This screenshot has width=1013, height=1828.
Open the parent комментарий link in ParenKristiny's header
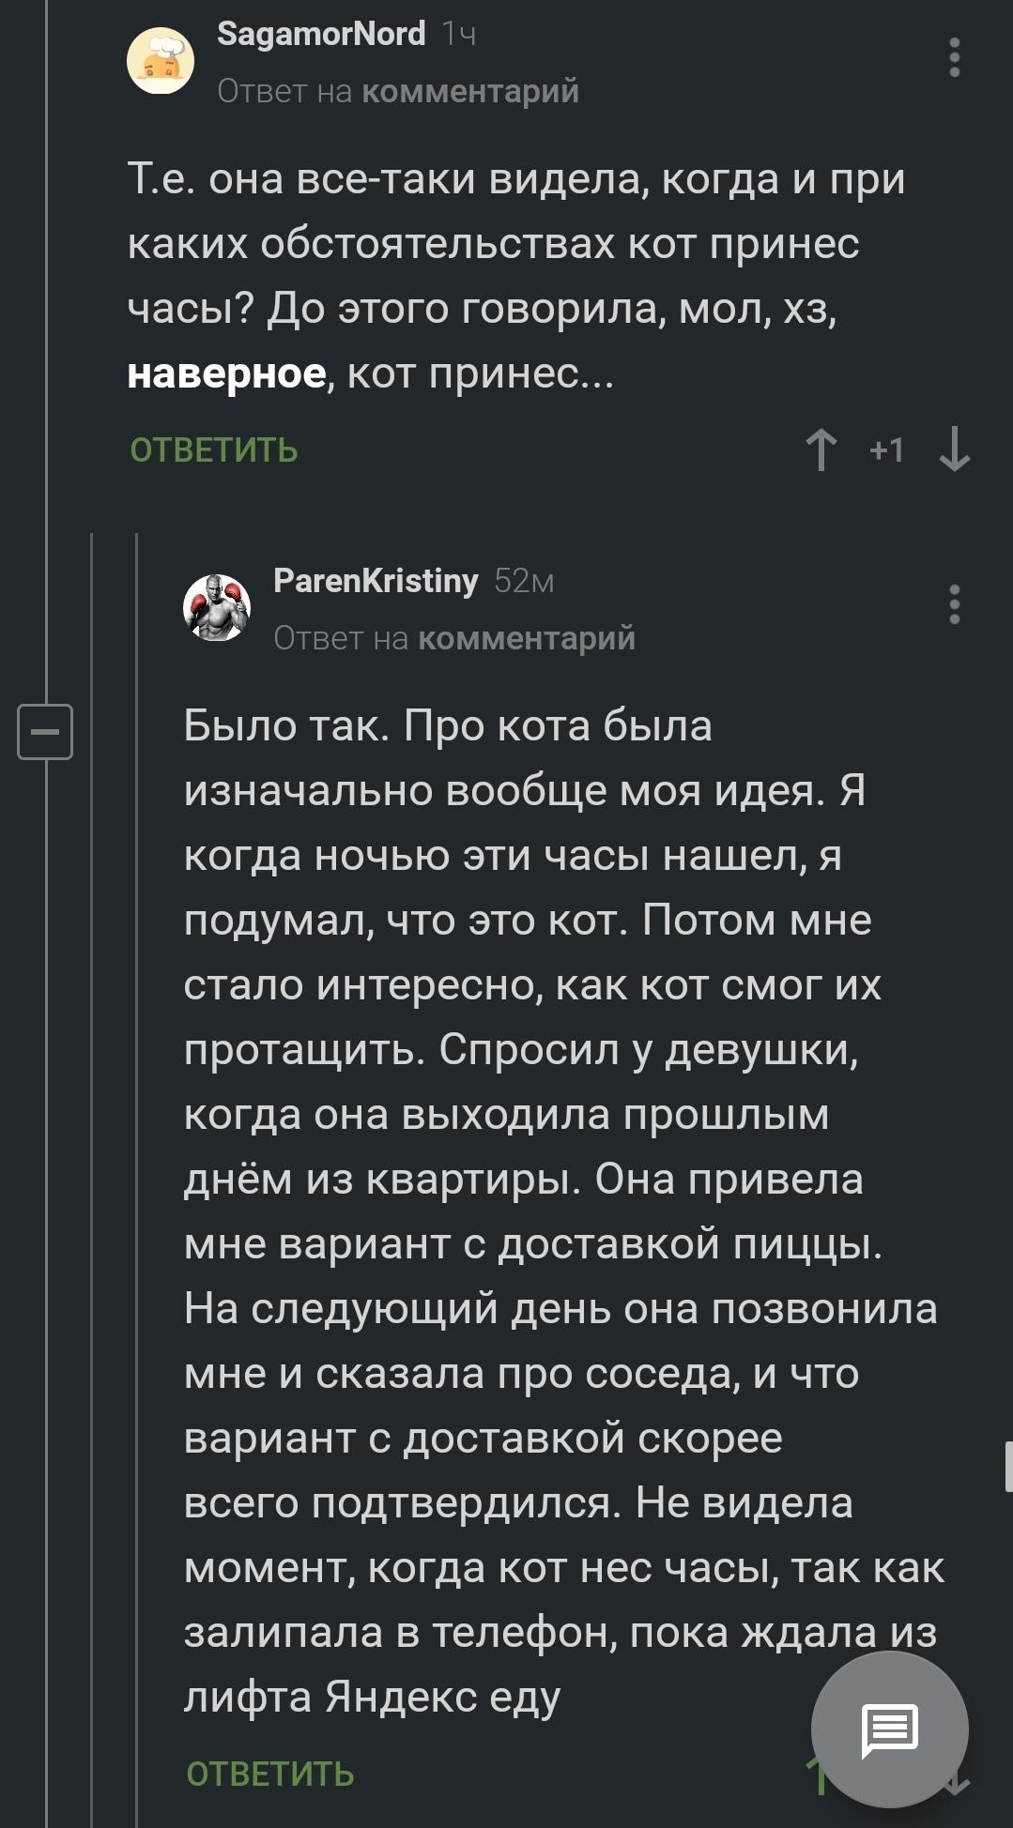coord(529,639)
